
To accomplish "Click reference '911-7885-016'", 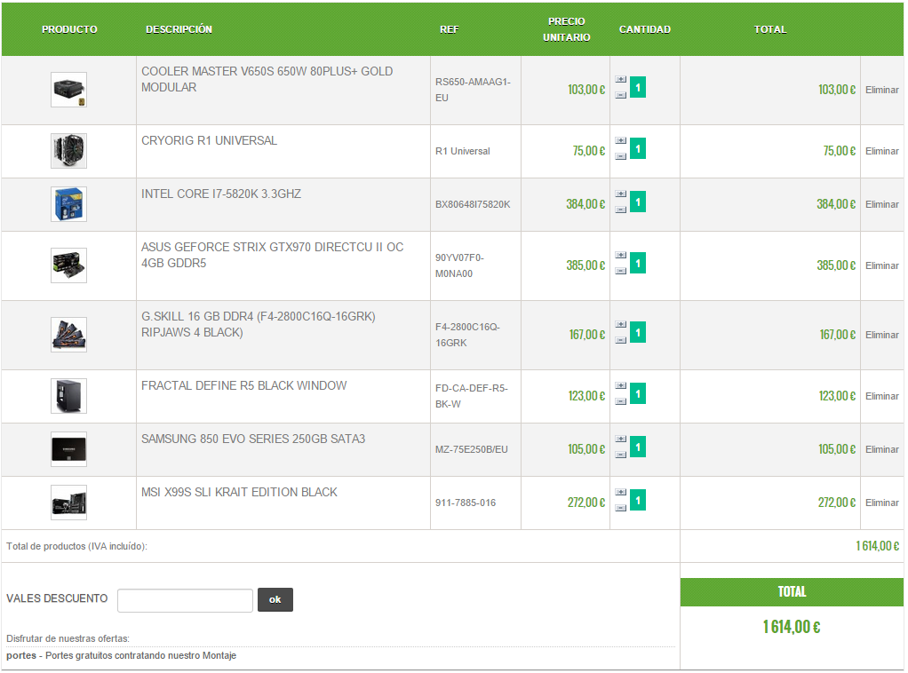I will point(466,503).
